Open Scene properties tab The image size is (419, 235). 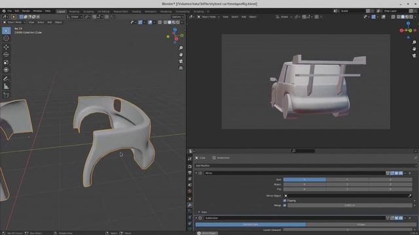[x=190, y=185]
